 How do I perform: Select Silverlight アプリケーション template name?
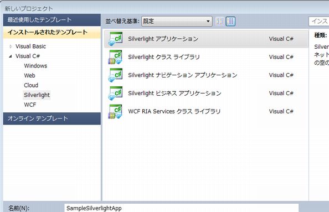coord(163,39)
